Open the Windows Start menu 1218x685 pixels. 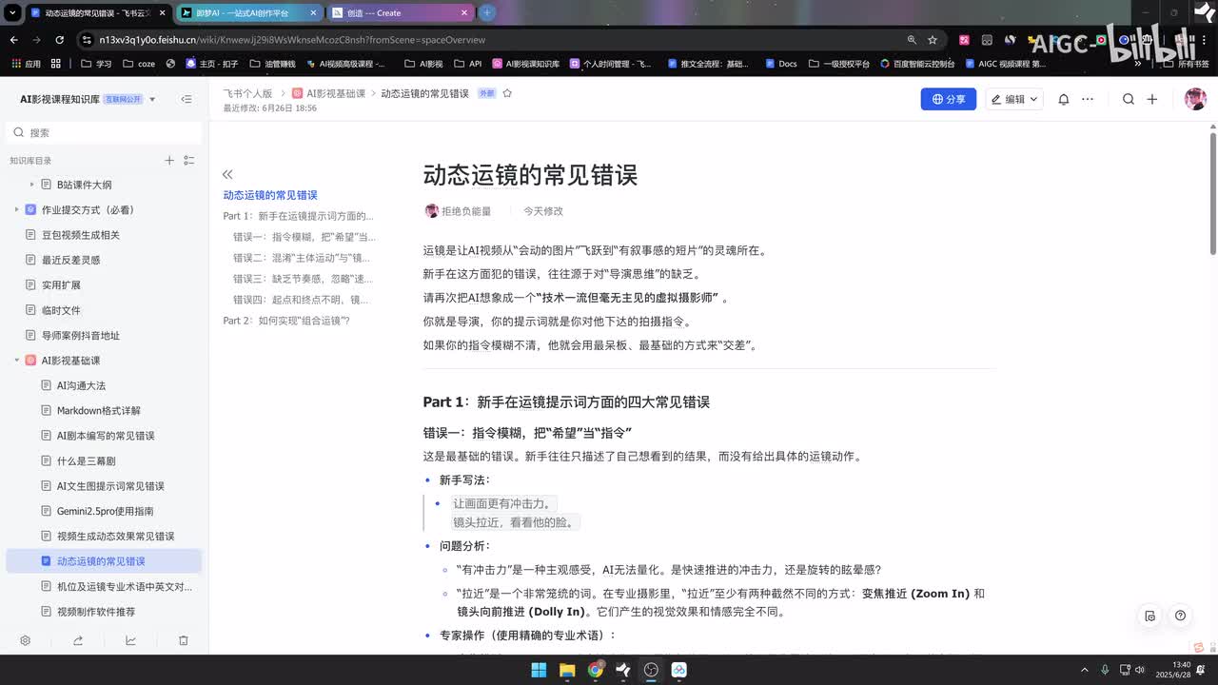coord(539,670)
